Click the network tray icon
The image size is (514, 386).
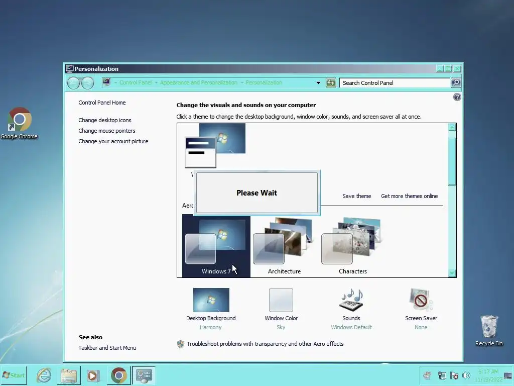pos(442,375)
